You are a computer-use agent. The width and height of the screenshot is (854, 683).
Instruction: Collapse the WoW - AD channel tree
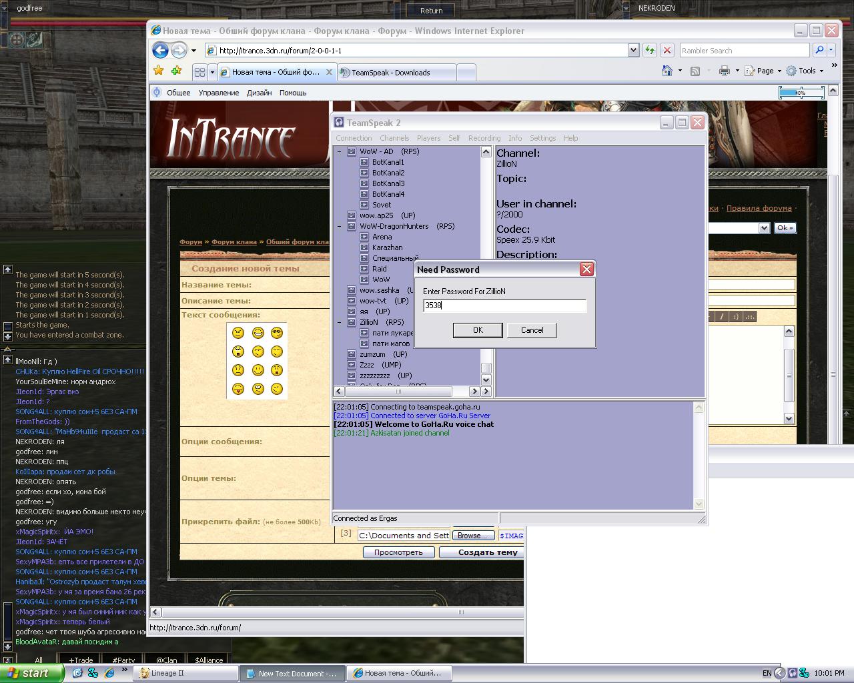point(339,151)
